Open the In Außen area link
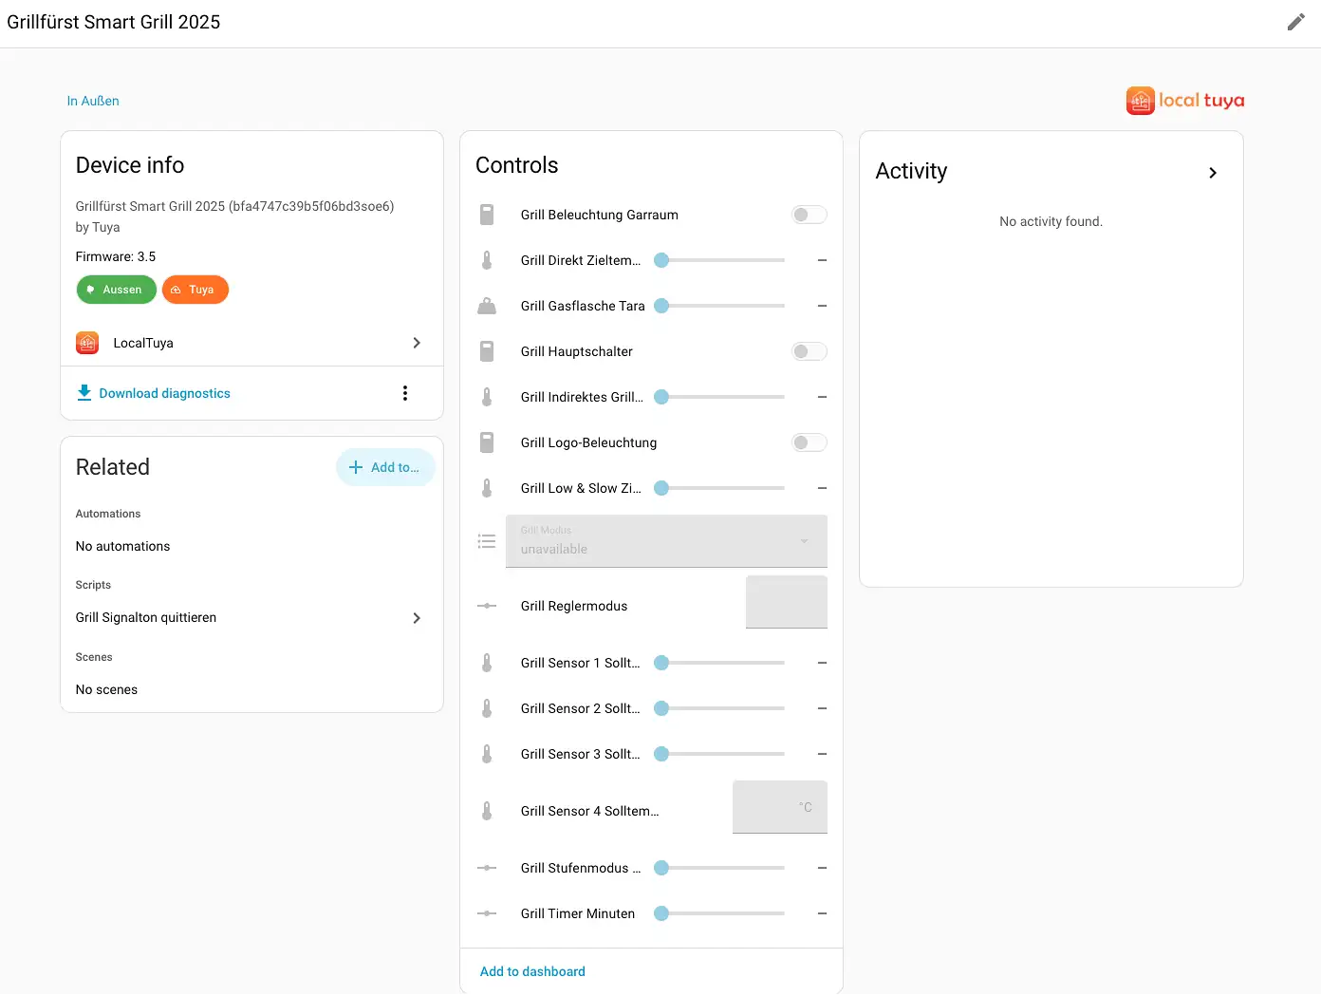Screen dimensions: 1321x996 coord(93,101)
